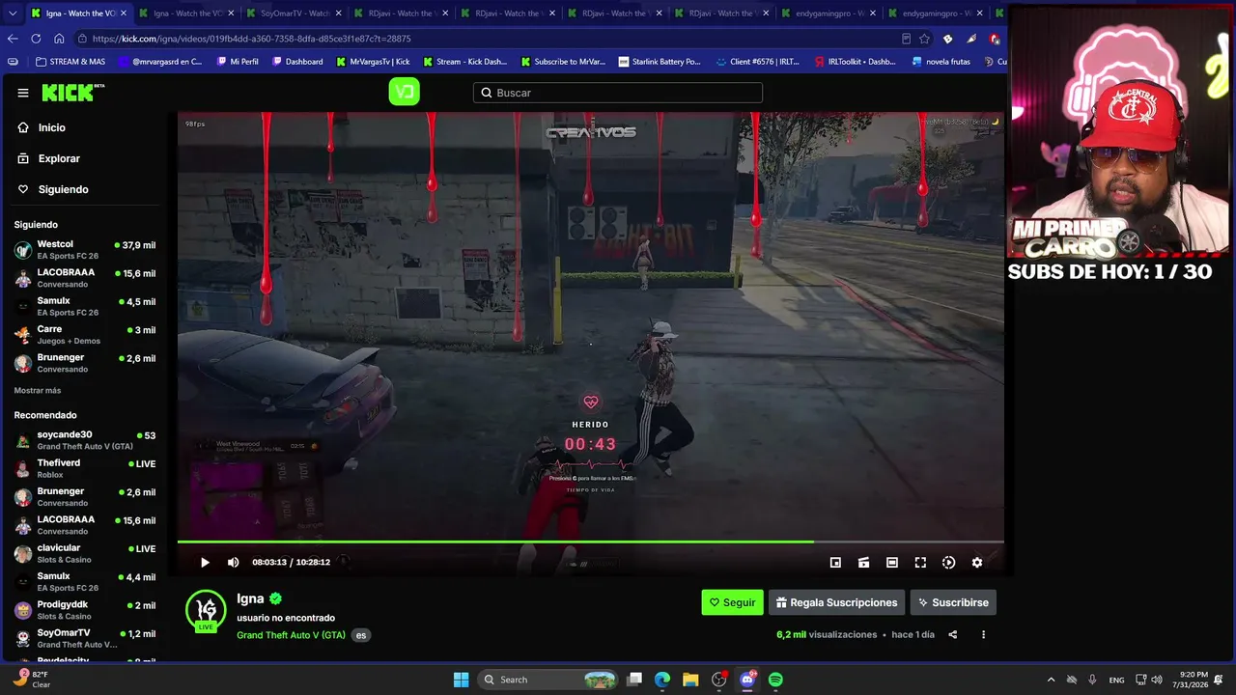Open the Kick hamburger menu

click(x=22, y=93)
